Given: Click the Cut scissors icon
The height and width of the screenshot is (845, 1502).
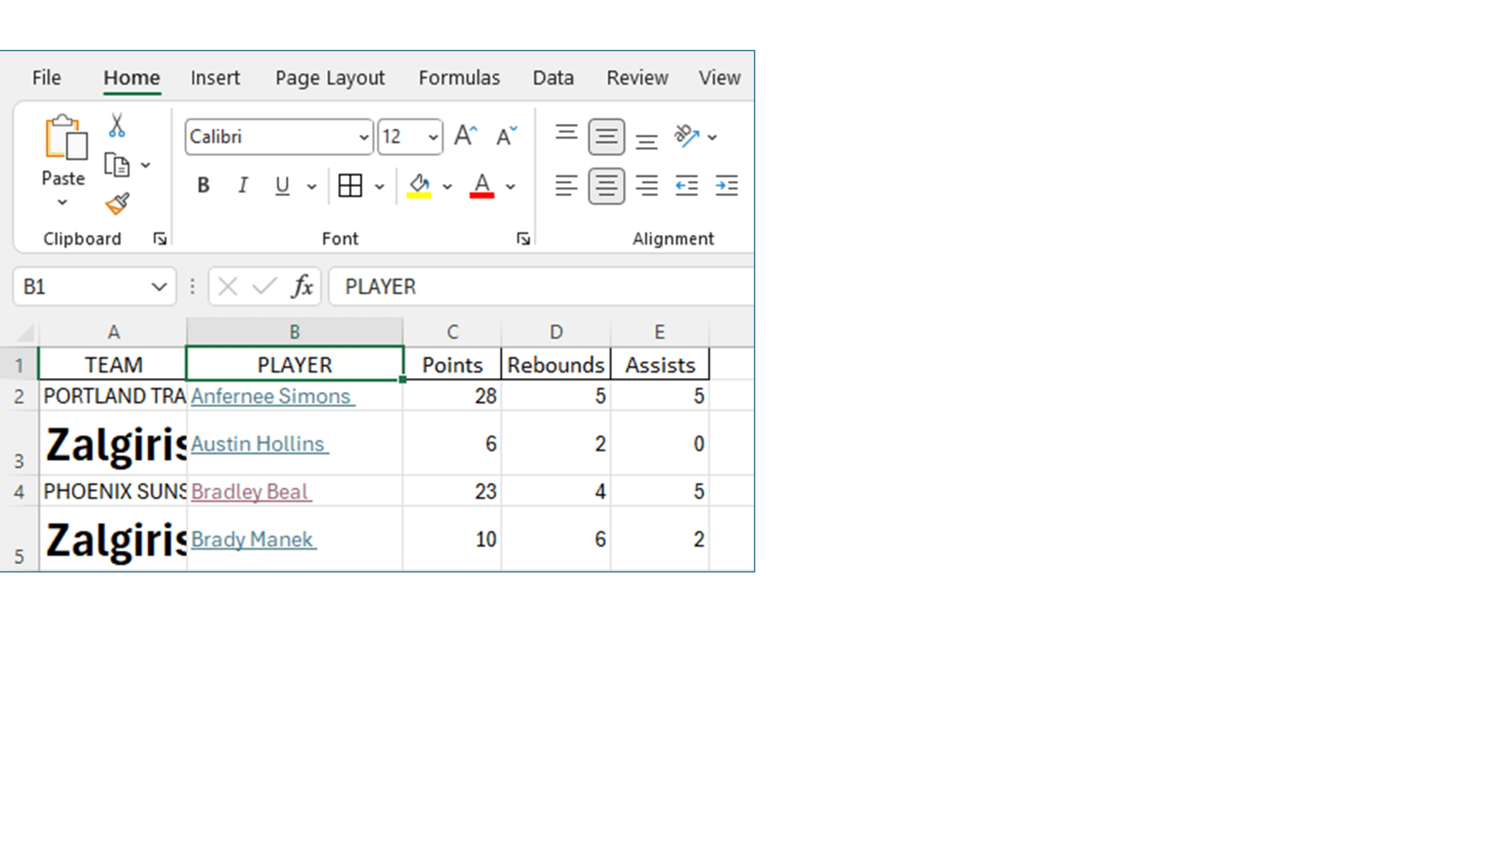Looking at the screenshot, I should coord(117,126).
